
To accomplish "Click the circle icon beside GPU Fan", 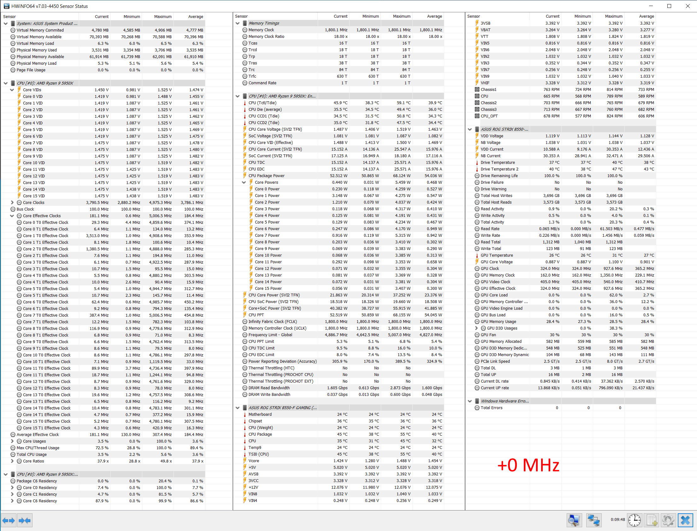I will click(477, 335).
